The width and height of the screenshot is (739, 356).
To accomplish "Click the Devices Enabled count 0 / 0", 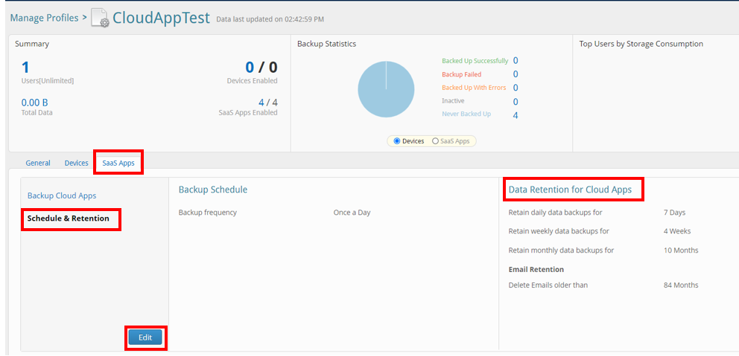I will click(x=261, y=67).
